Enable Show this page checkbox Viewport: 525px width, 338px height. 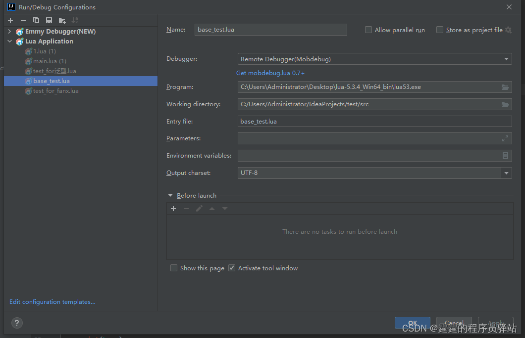point(174,268)
